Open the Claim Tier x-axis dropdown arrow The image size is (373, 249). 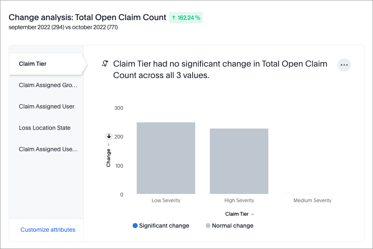(253, 214)
